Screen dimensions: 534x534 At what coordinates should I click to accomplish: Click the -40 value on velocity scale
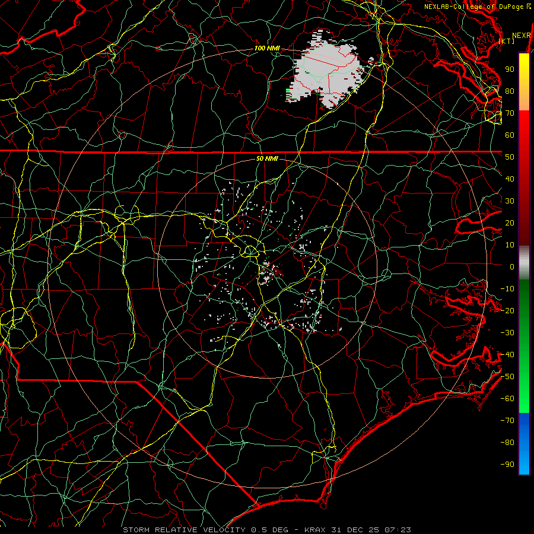coord(507,355)
